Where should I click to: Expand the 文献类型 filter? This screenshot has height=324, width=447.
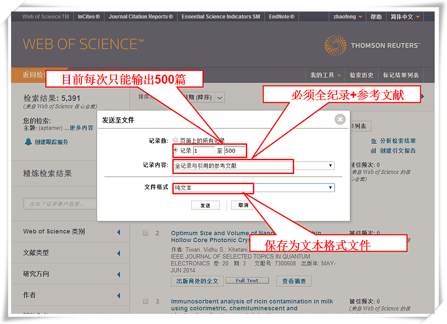click(x=119, y=253)
